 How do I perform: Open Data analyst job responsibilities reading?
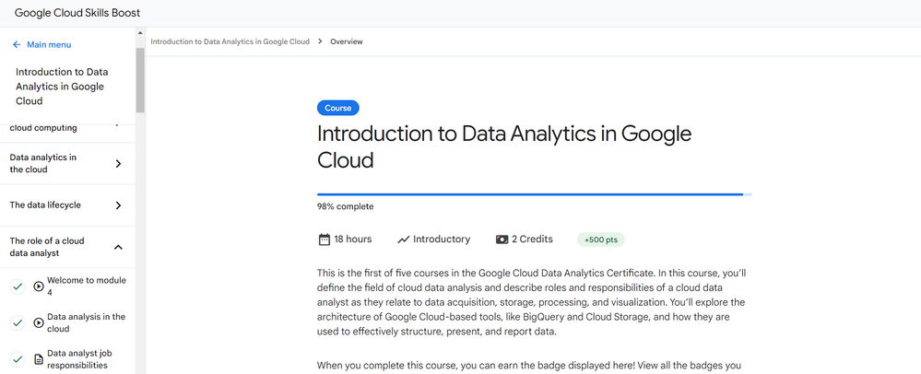coord(80,359)
